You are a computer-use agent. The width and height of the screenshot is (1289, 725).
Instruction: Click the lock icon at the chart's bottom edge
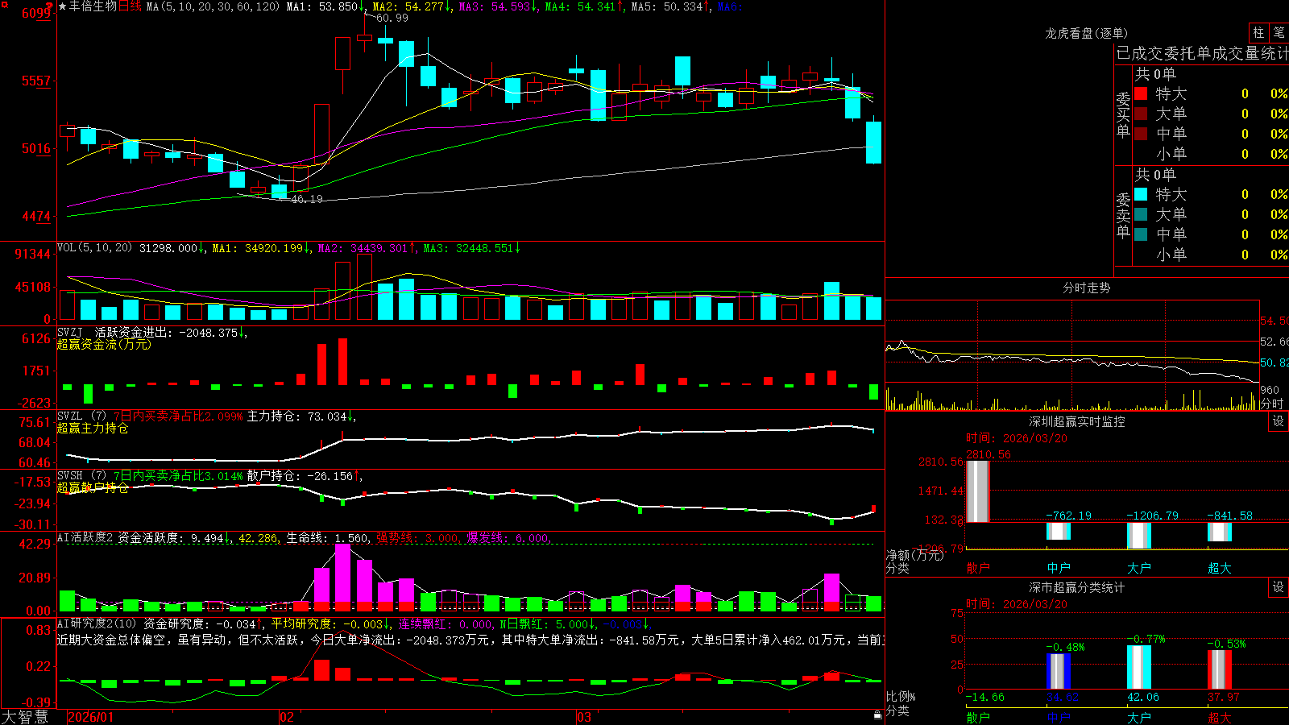click(x=878, y=715)
